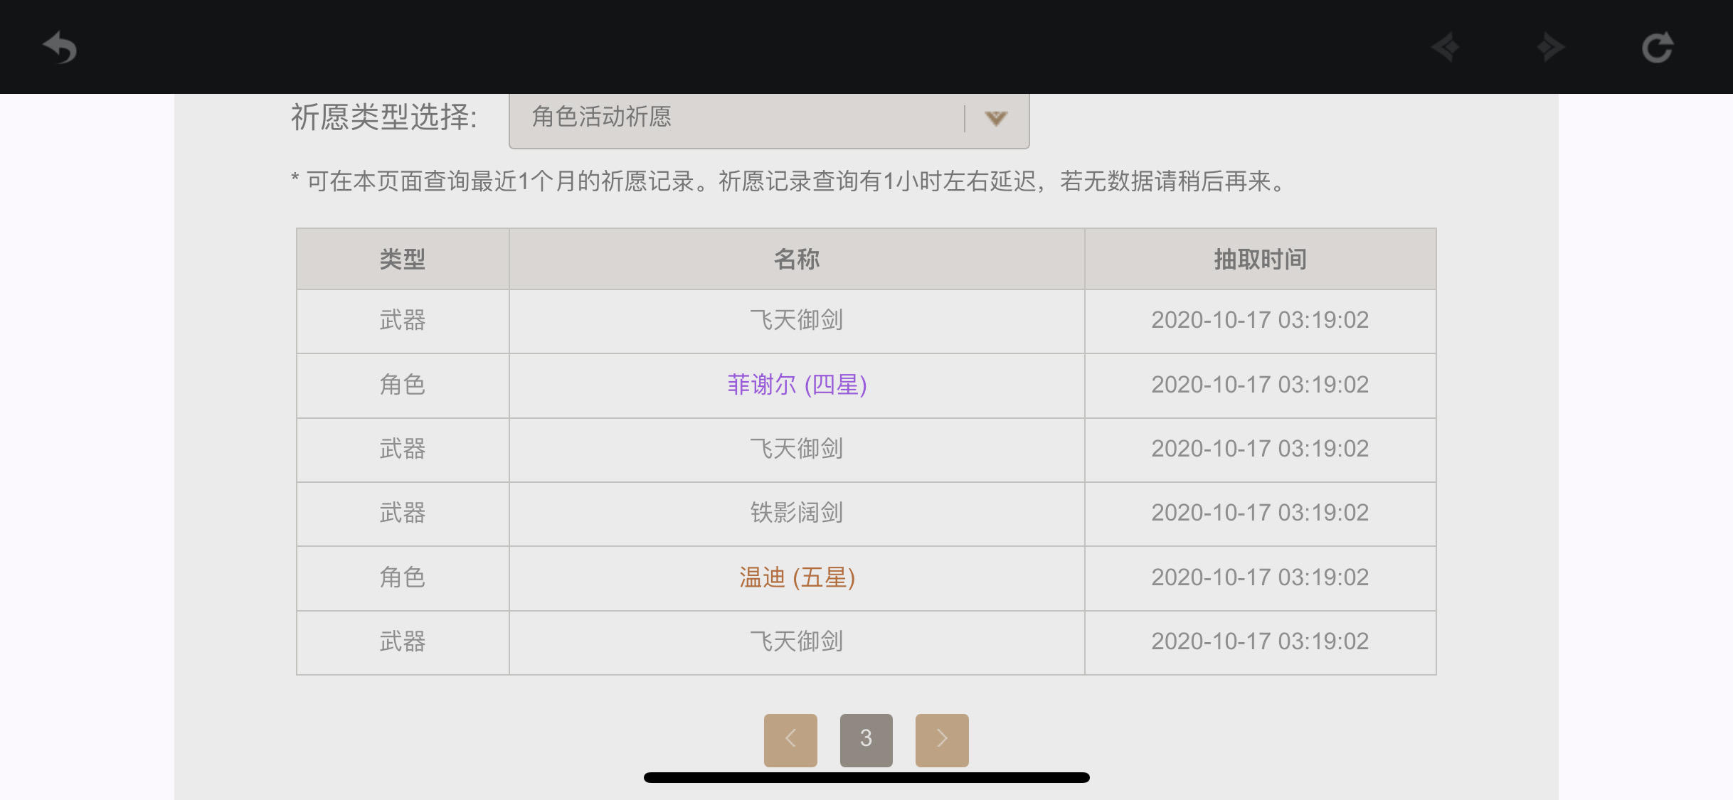
Task: Click the 温迪 (五星) entry
Action: [797, 577]
